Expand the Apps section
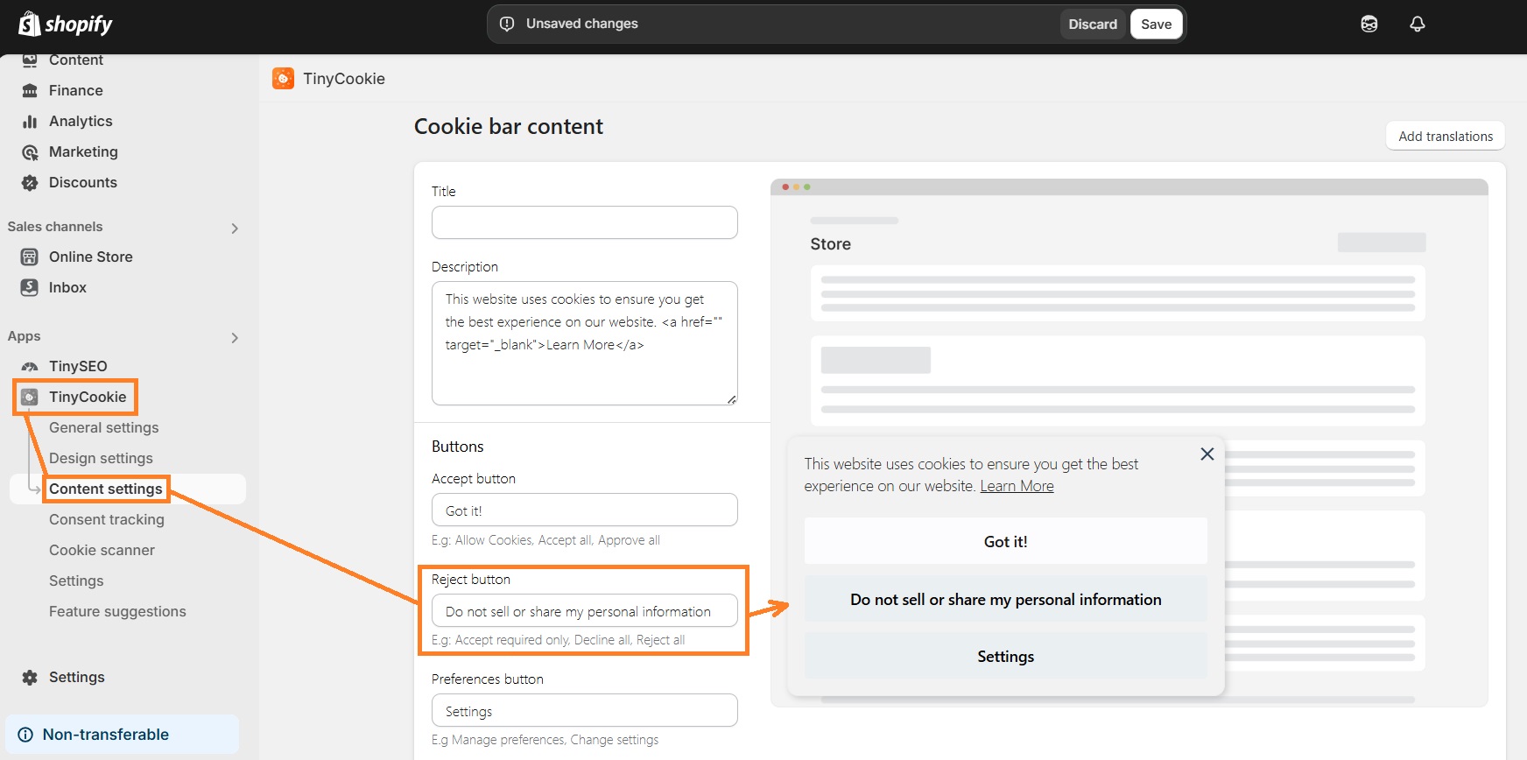 pyautogui.click(x=234, y=337)
